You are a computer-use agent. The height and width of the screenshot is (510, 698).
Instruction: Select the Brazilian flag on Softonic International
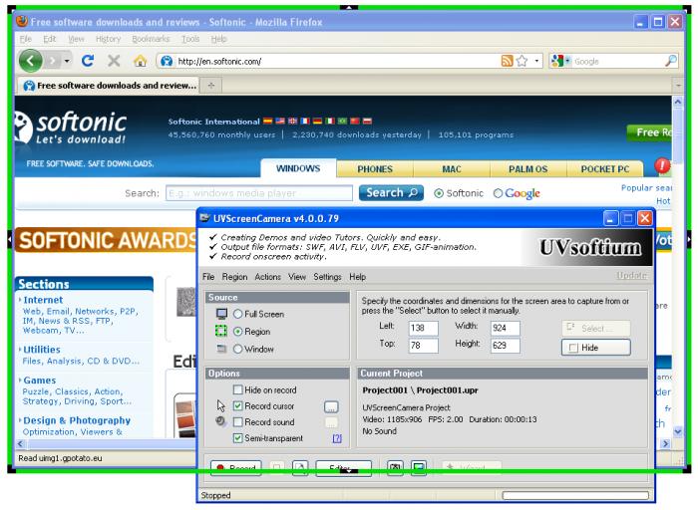coord(342,121)
